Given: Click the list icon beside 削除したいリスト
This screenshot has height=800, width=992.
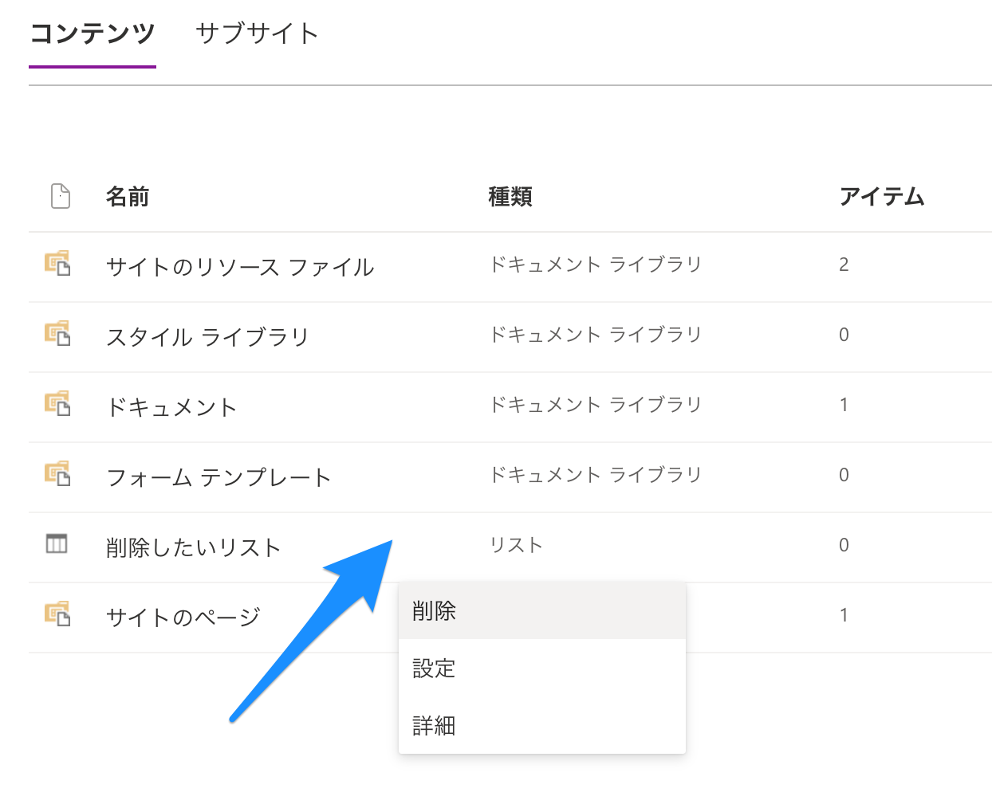Looking at the screenshot, I should point(57,544).
